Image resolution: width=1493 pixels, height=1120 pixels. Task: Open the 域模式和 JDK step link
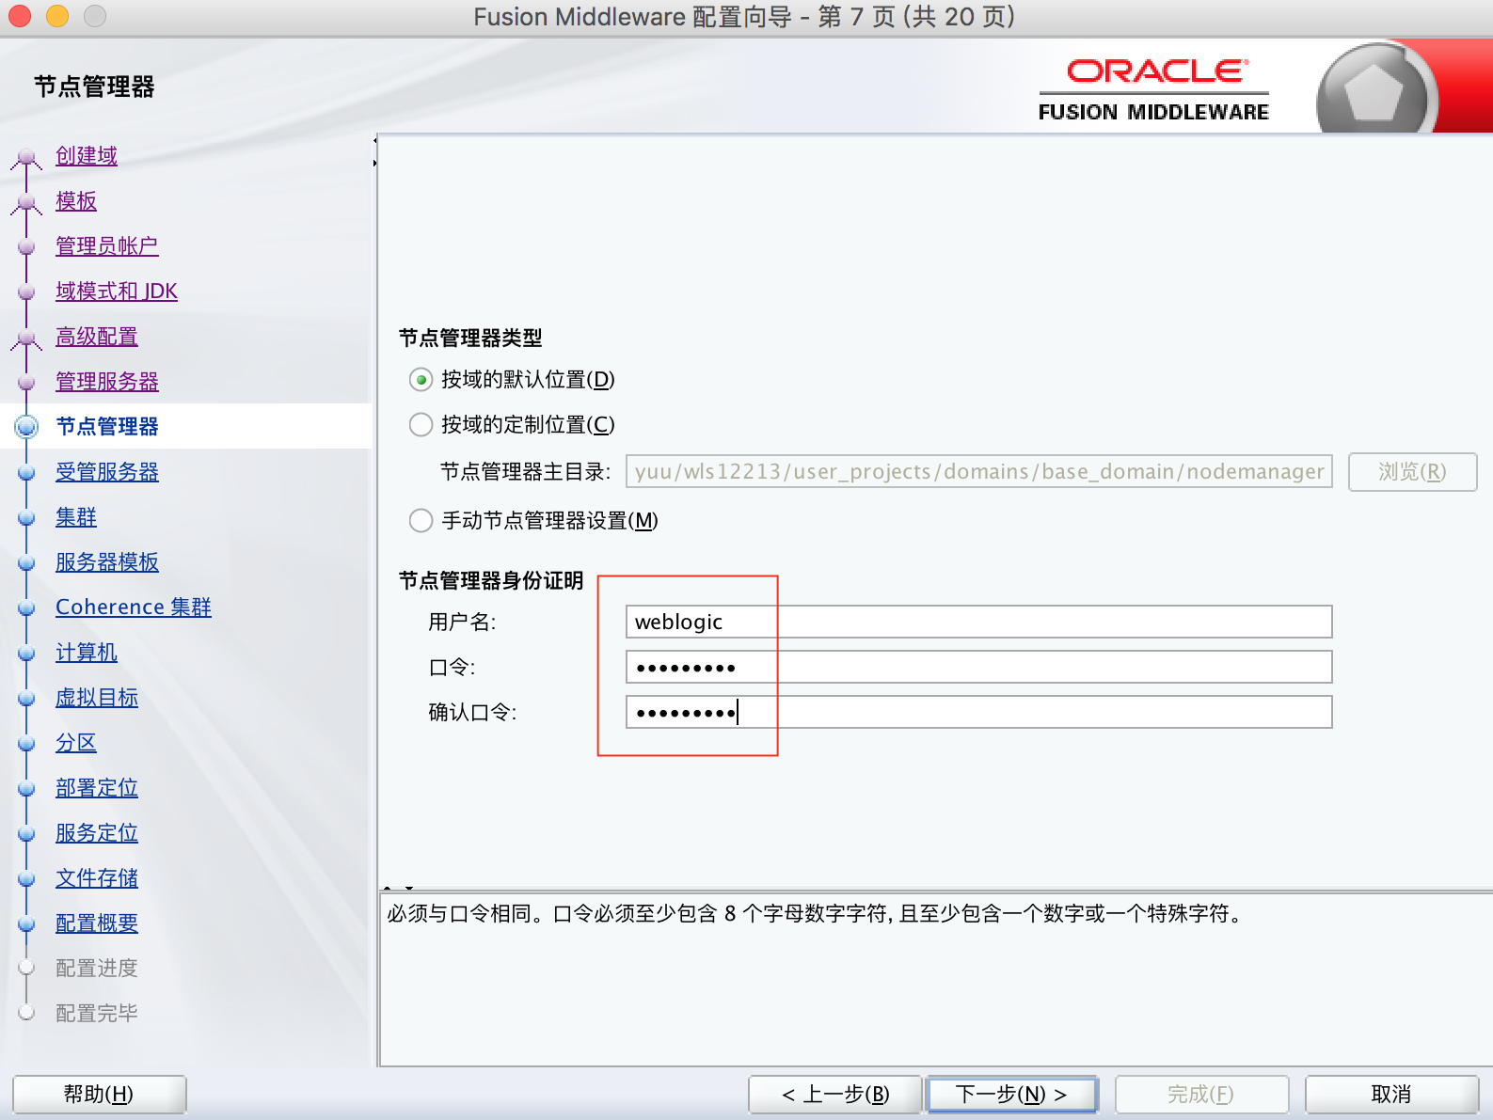point(117,292)
